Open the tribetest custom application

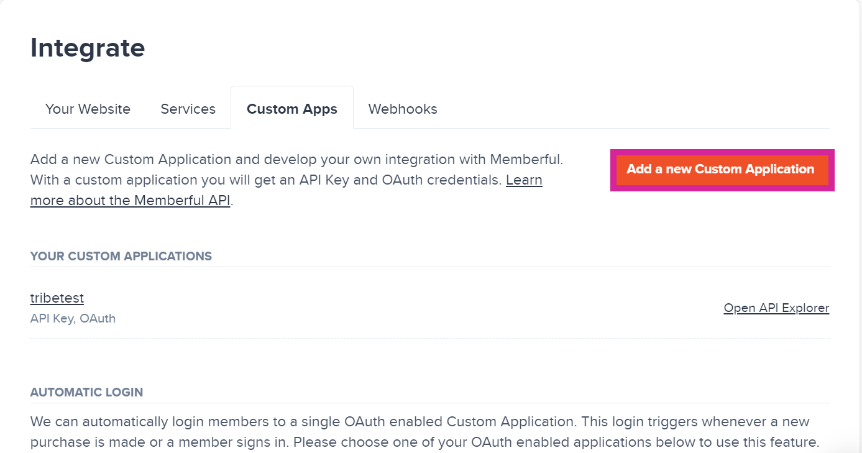pos(57,298)
